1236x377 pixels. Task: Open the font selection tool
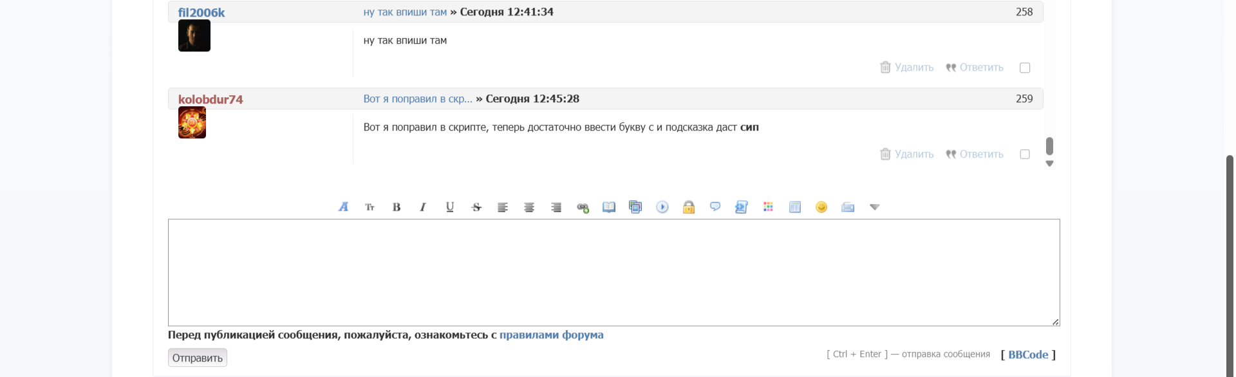point(343,207)
